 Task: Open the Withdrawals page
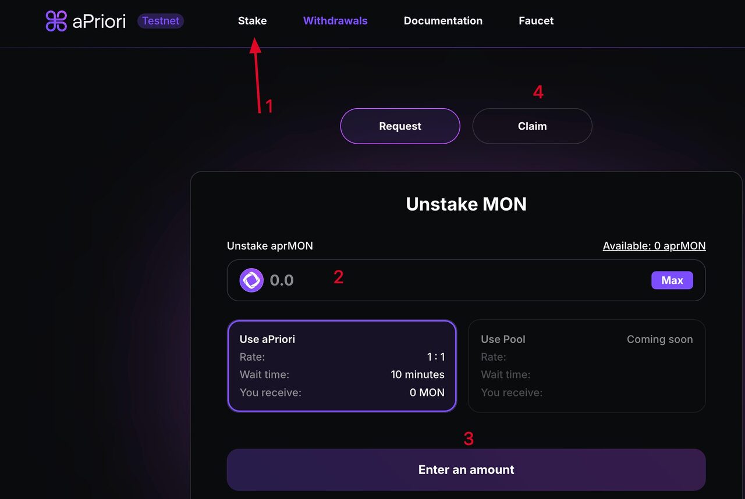point(335,21)
